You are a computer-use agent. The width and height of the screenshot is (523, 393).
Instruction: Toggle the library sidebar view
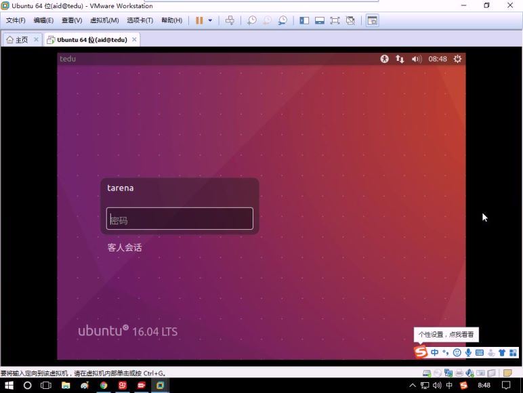[x=304, y=20]
